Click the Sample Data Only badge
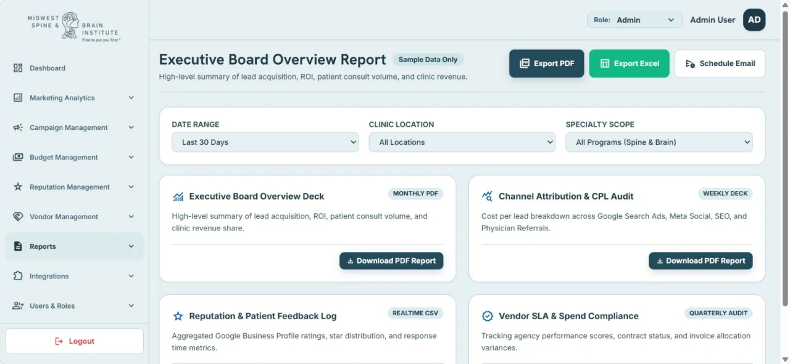 point(428,60)
